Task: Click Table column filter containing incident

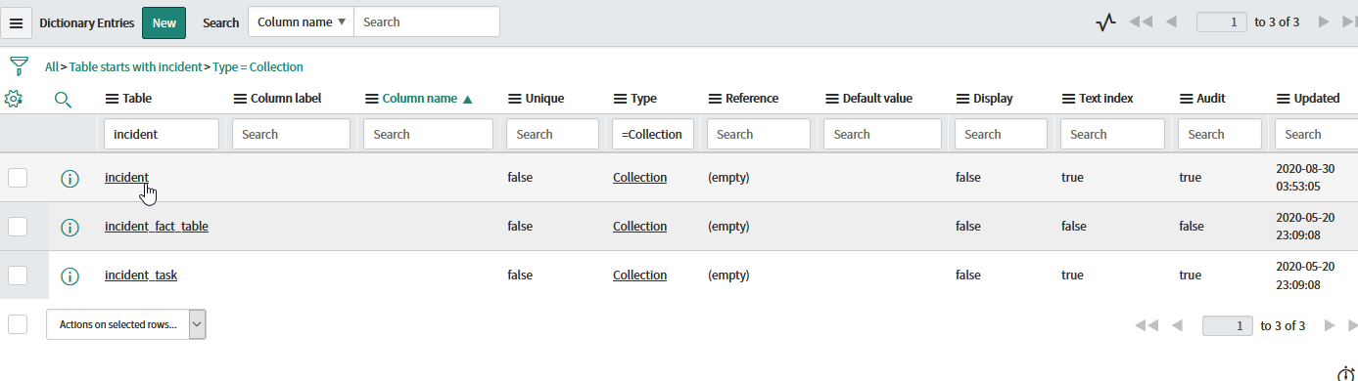Action: (162, 134)
